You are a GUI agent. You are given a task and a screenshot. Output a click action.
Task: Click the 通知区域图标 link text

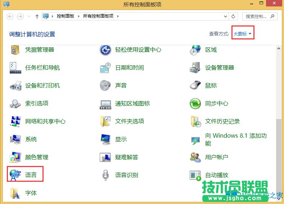[x=132, y=103]
